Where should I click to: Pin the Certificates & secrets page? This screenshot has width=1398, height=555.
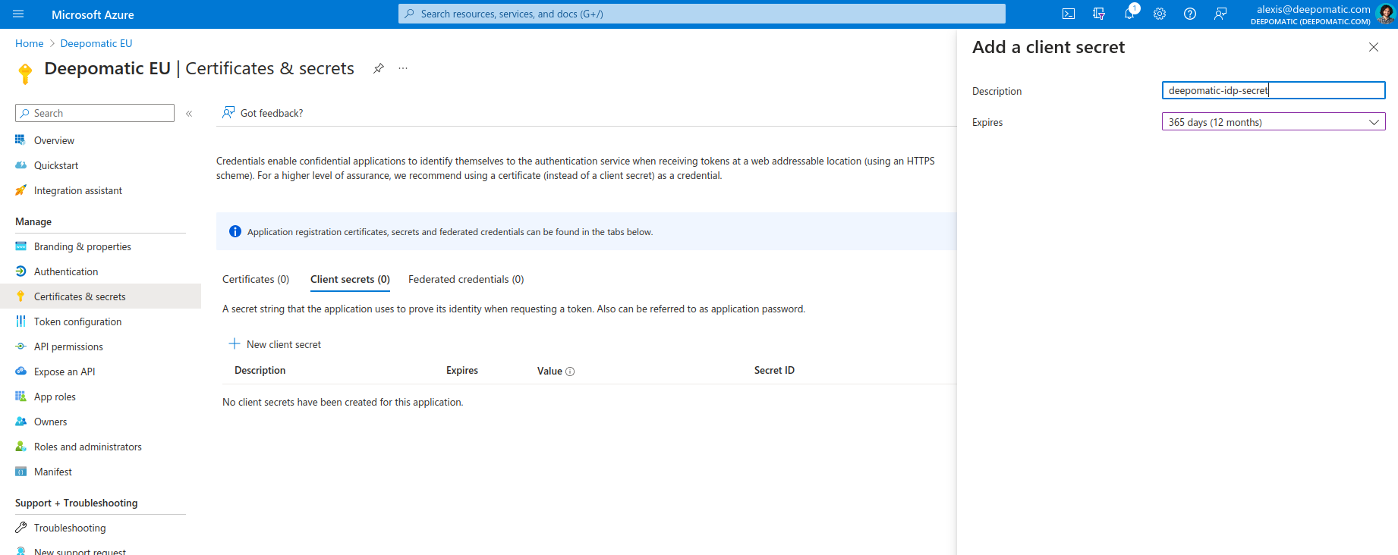pyautogui.click(x=379, y=68)
